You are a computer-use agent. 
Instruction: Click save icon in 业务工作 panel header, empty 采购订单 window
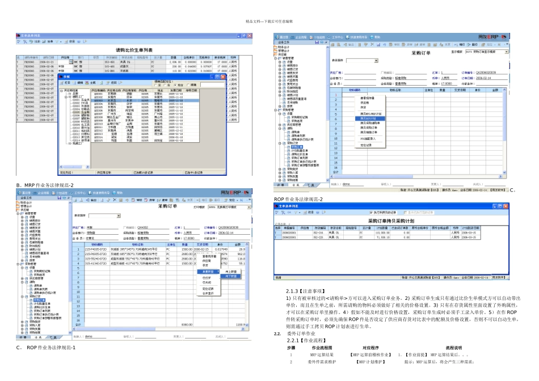pos(317,43)
